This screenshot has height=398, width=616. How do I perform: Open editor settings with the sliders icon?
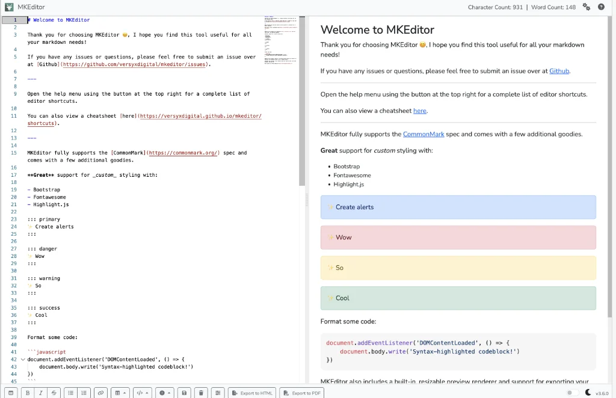[217, 392]
